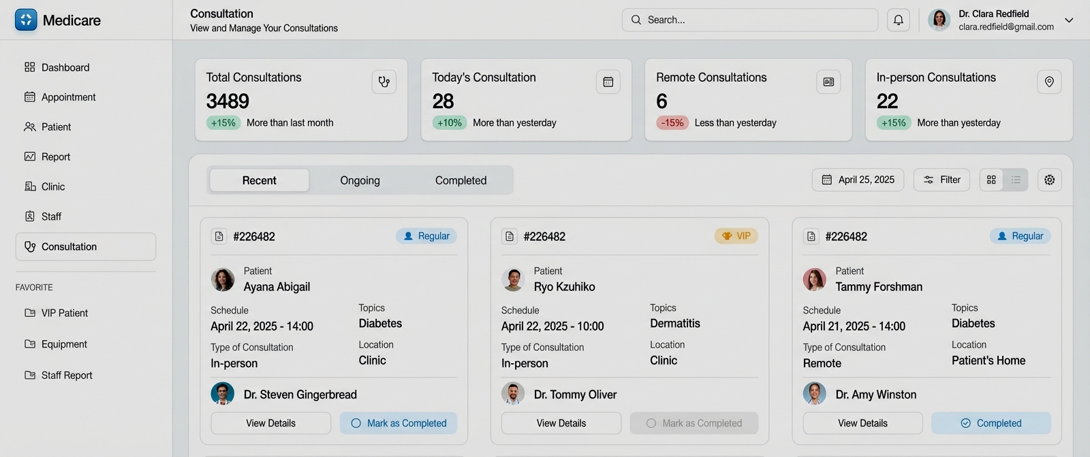Click the notification bell icon
Viewport: 1090px width, 457px height.
pos(898,20)
